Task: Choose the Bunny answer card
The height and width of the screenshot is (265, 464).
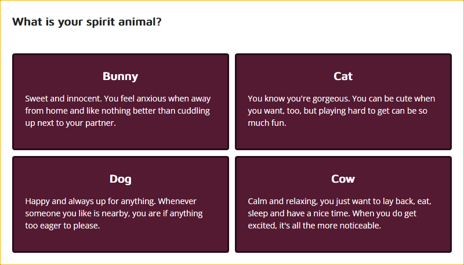Action: (121, 101)
